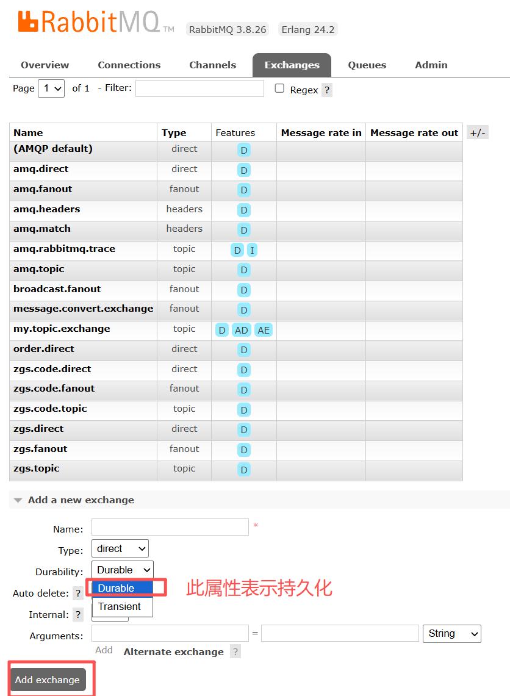Open the zgs.fanout exchange link
Screen dimensions: 510x696
(40, 449)
